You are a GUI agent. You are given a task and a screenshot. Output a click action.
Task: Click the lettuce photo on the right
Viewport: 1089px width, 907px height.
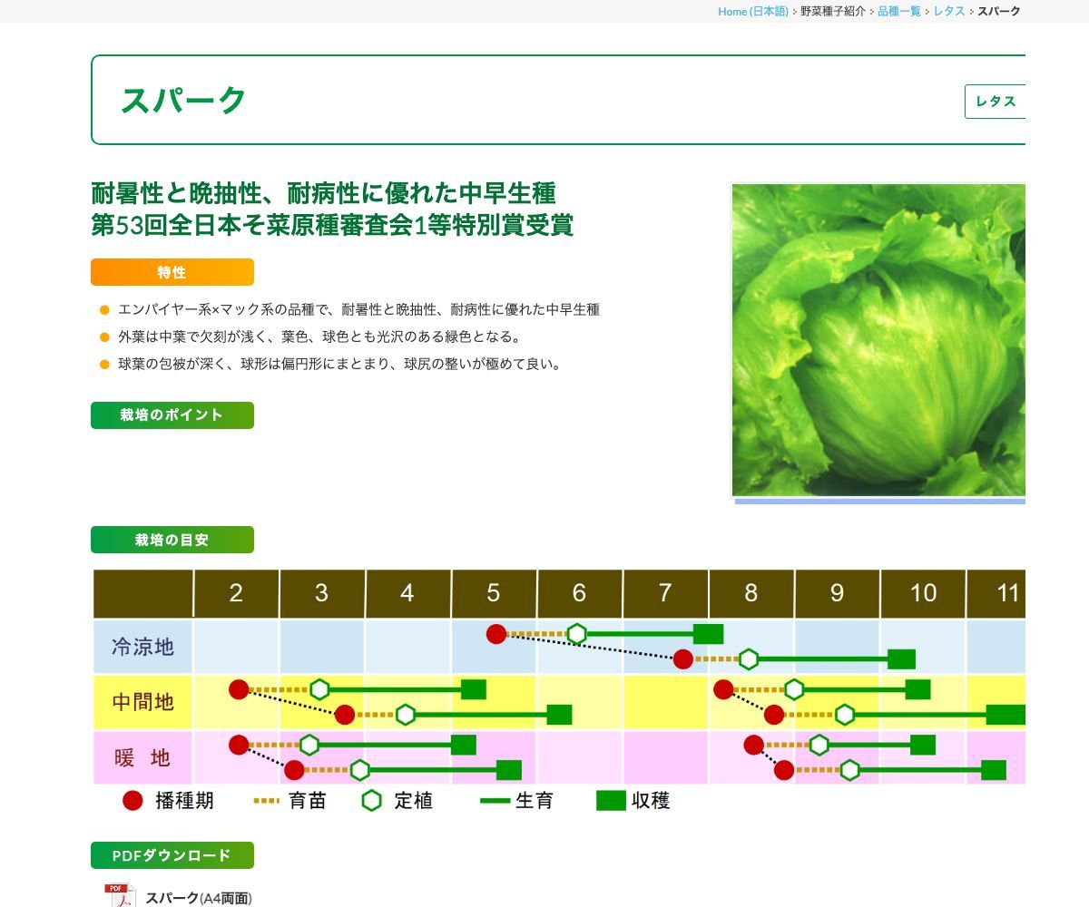point(877,340)
